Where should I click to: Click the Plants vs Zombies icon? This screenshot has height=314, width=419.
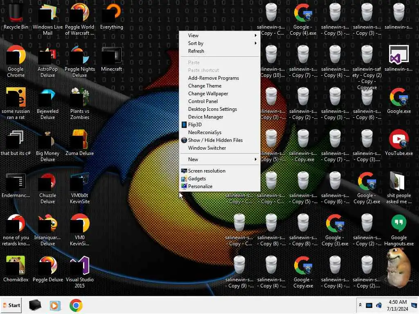tap(80, 103)
